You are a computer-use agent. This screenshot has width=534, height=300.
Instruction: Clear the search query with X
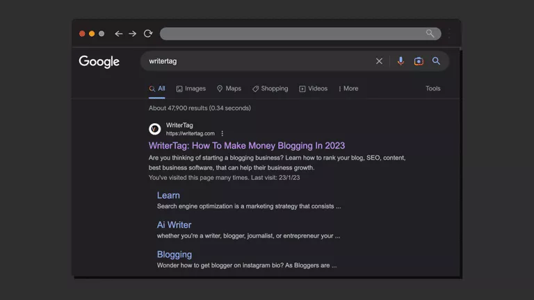tap(379, 61)
